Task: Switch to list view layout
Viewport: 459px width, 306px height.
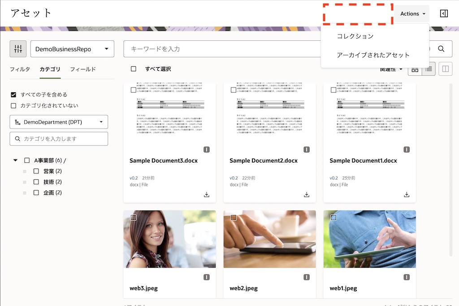Action: pos(429,69)
